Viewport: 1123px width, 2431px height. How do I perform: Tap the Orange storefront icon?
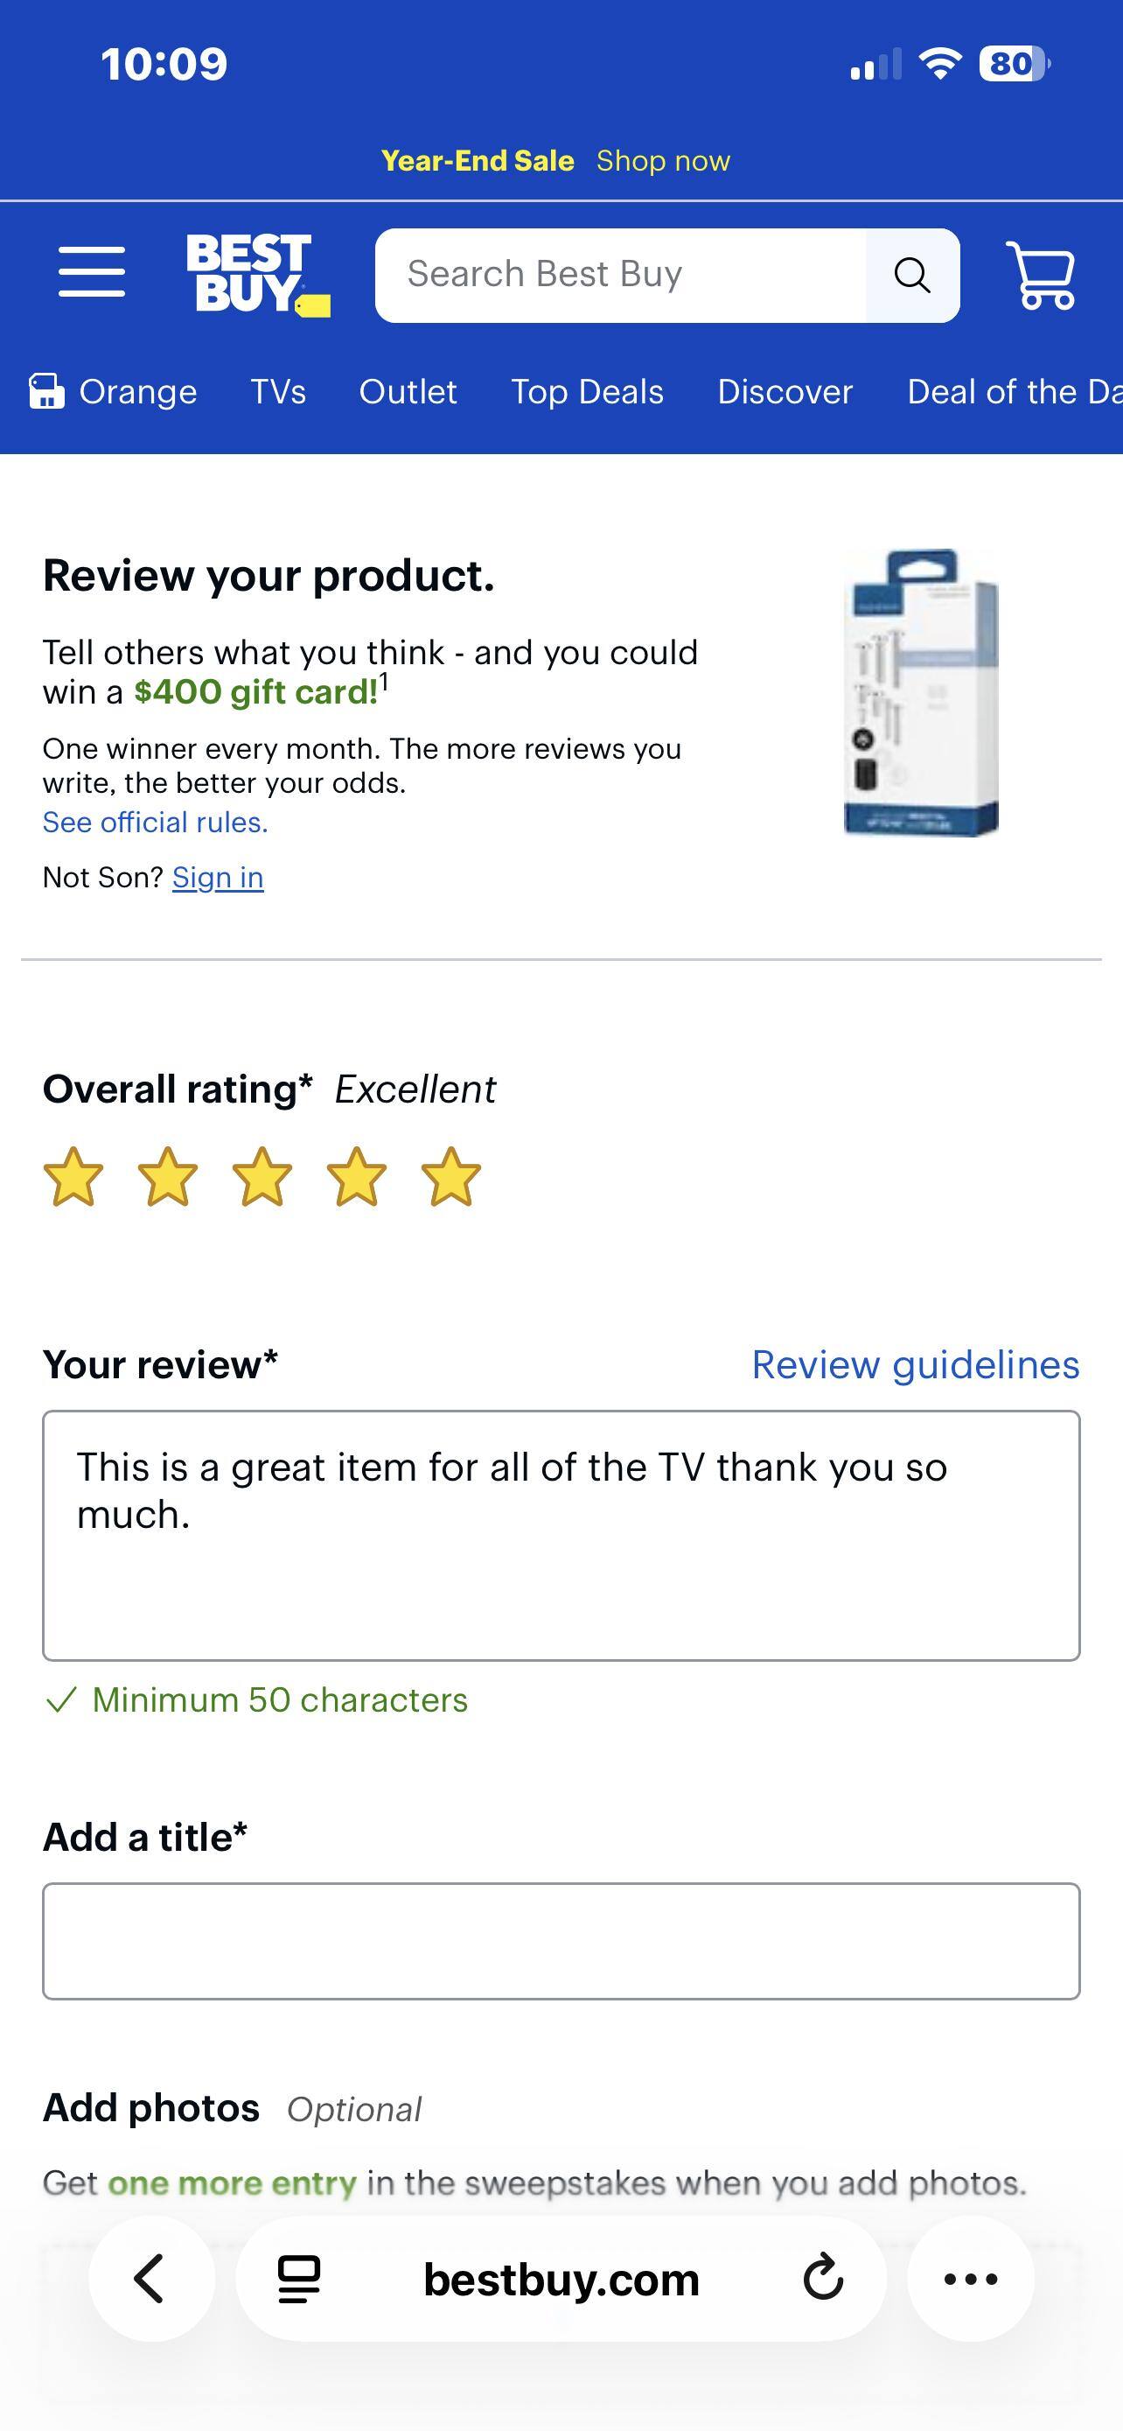(45, 390)
